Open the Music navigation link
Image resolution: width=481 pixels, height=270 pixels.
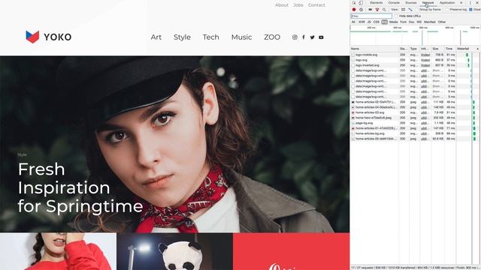click(242, 37)
